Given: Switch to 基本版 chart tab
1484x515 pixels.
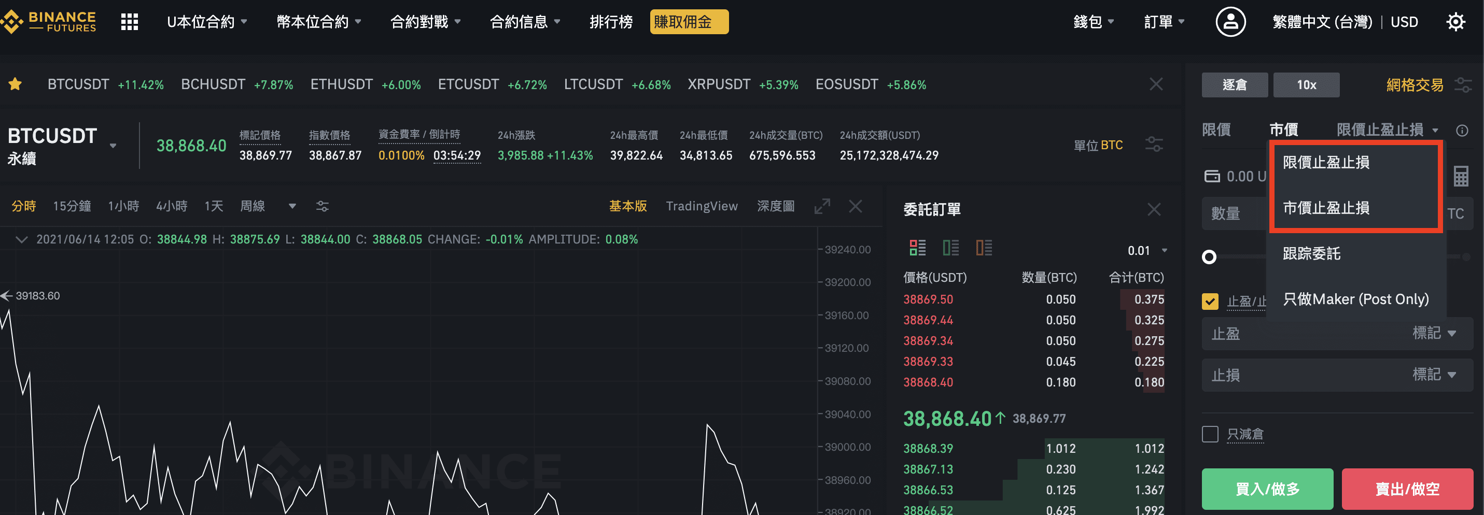Looking at the screenshot, I should click(x=628, y=206).
